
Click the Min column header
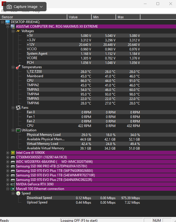coord(104,17)
